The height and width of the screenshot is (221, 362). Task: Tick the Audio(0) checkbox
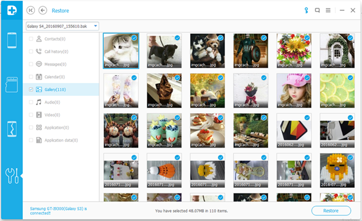[31, 102]
